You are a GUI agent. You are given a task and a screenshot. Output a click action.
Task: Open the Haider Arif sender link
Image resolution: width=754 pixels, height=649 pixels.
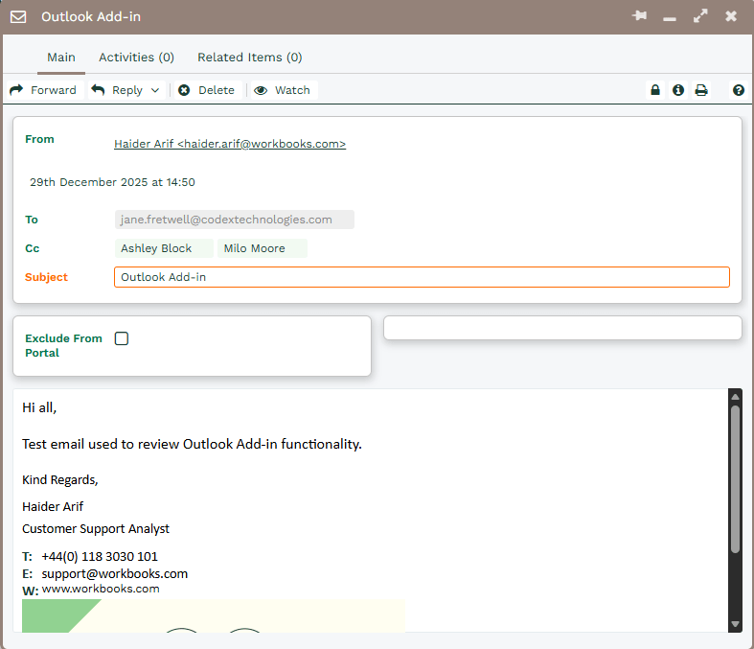pos(230,144)
